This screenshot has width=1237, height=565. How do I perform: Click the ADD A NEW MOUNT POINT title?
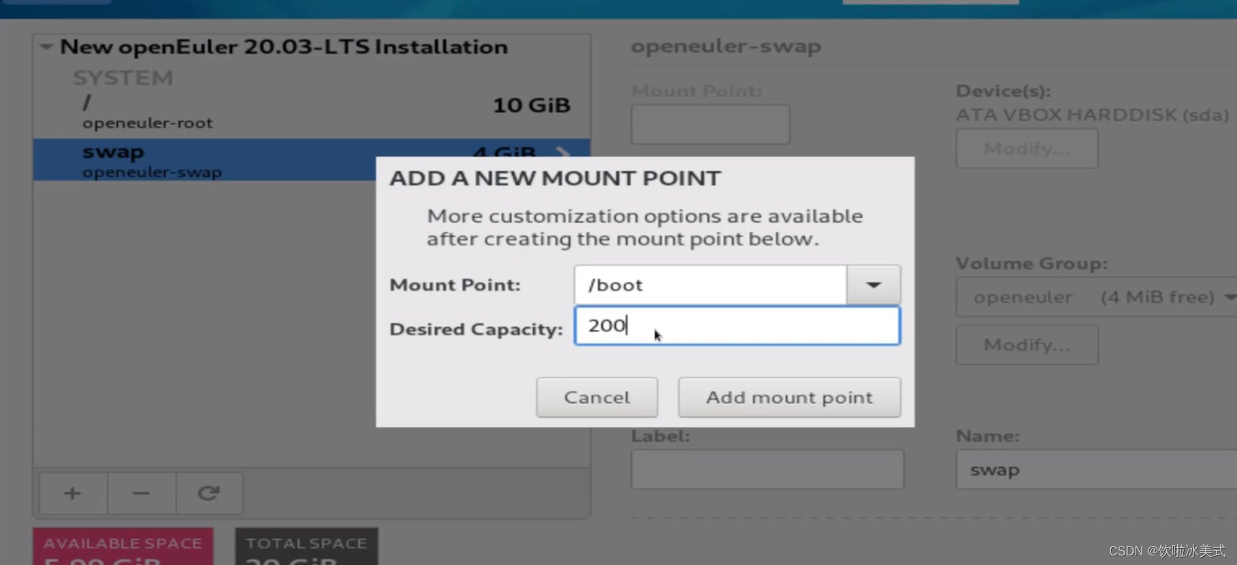(x=555, y=178)
